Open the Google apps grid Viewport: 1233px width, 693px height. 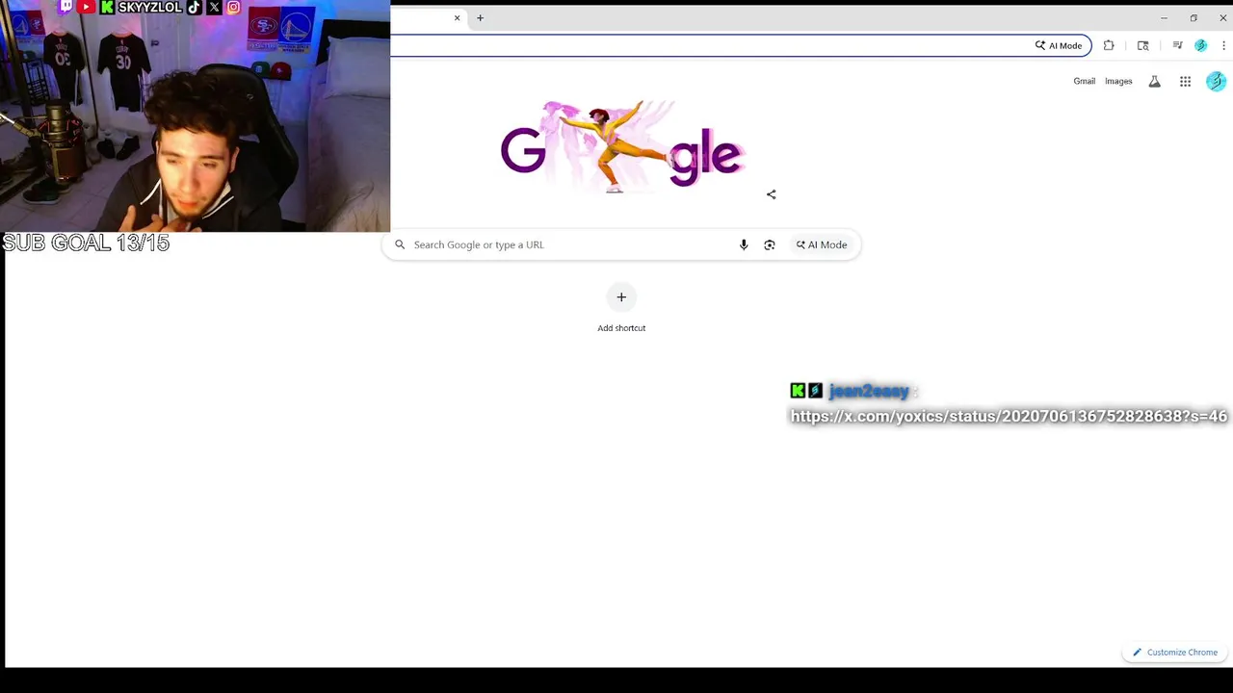[x=1185, y=82]
